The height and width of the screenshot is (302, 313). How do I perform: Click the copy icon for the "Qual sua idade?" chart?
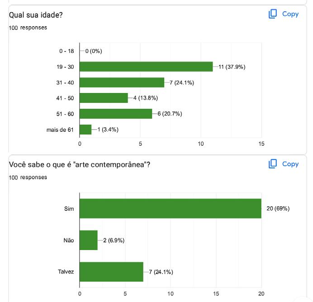tap(273, 14)
